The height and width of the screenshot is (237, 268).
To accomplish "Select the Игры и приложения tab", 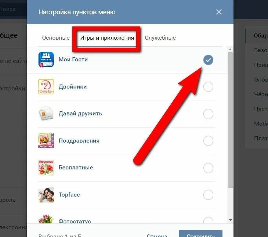I will tap(107, 38).
